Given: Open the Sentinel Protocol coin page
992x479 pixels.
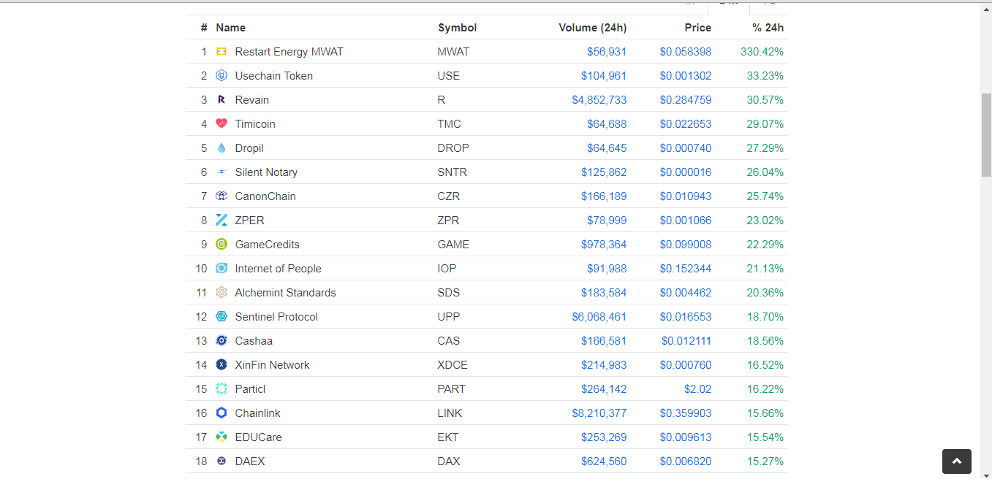Looking at the screenshot, I should [276, 317].
